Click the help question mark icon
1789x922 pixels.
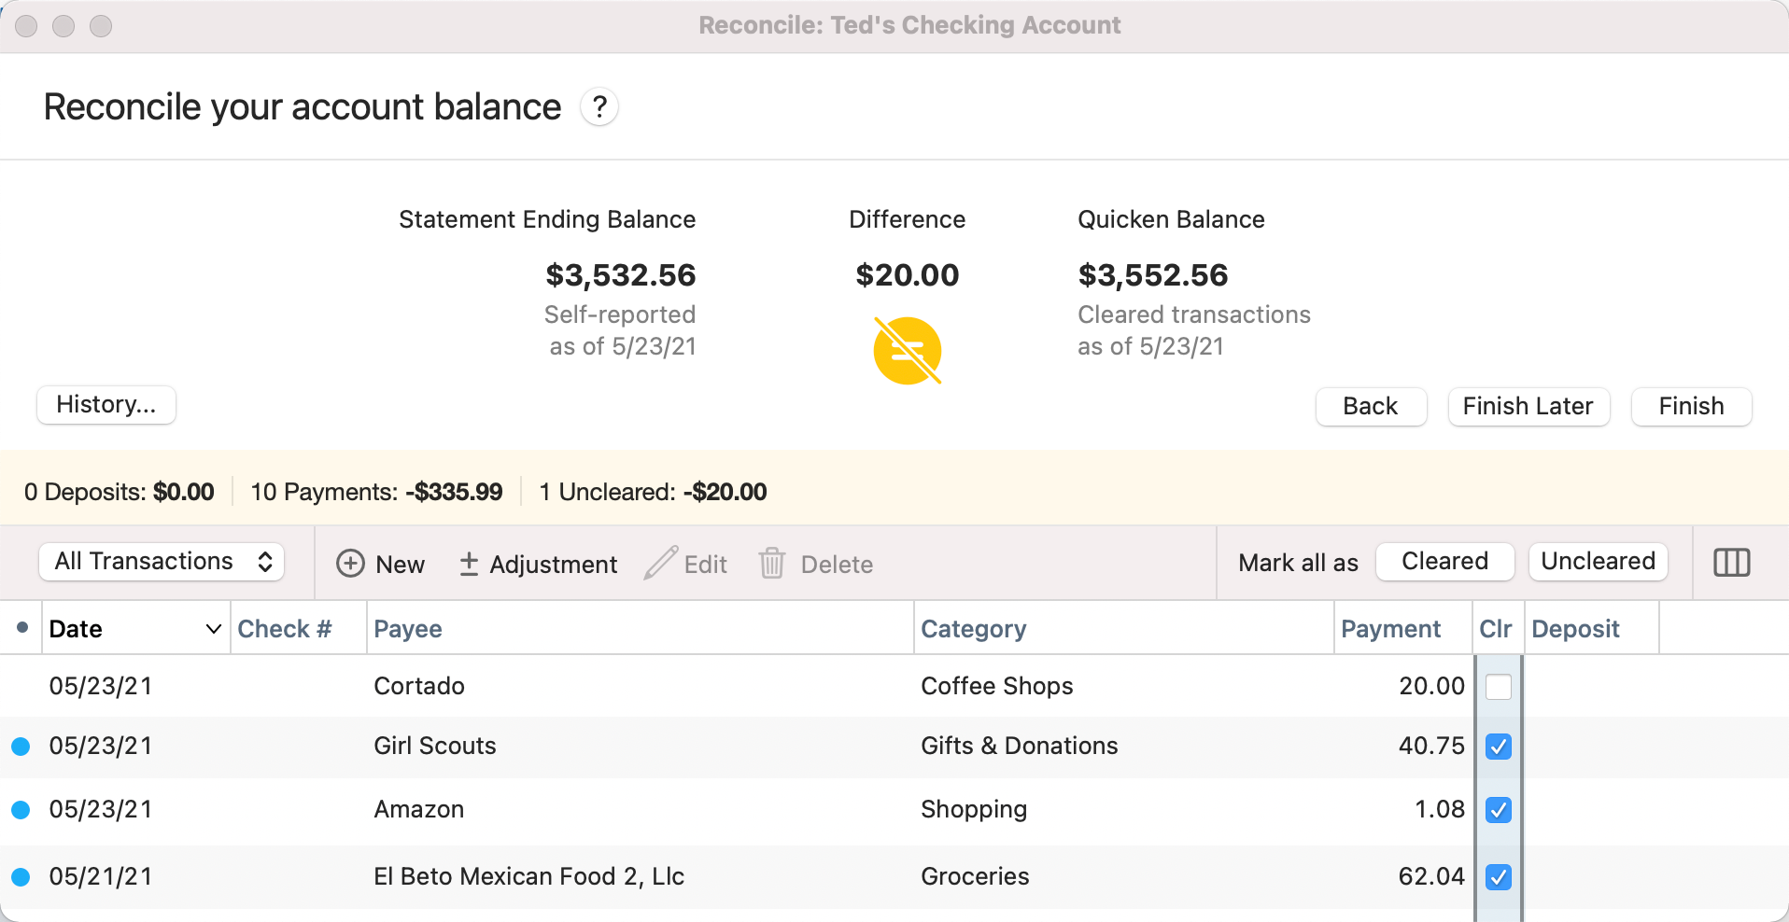[x=599, y=107]
